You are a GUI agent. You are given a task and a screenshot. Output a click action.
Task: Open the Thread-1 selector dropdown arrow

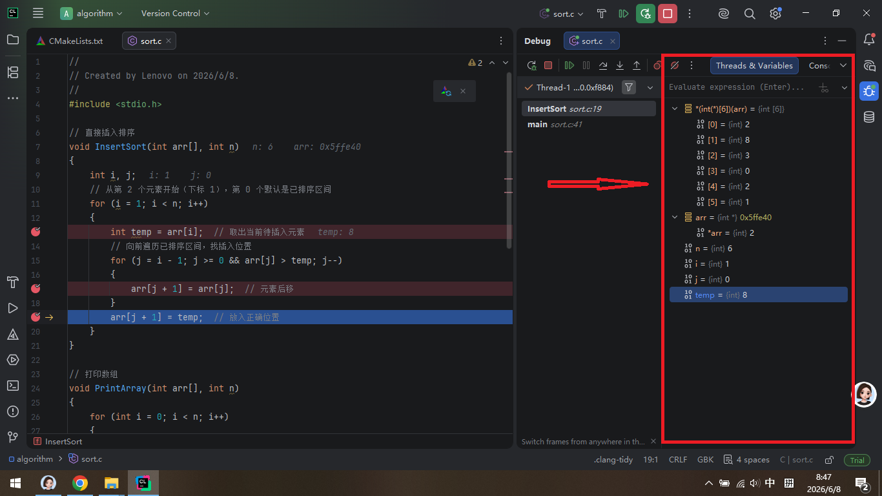pos(650,87)
